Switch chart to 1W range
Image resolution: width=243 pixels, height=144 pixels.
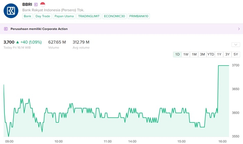pyautogui.click(x=186, y=54)
